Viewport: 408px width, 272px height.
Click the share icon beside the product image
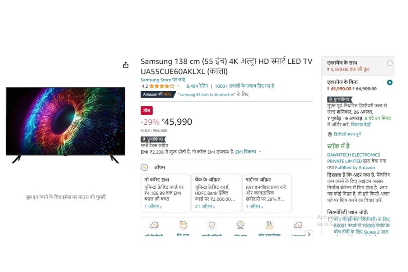(126, 65)
